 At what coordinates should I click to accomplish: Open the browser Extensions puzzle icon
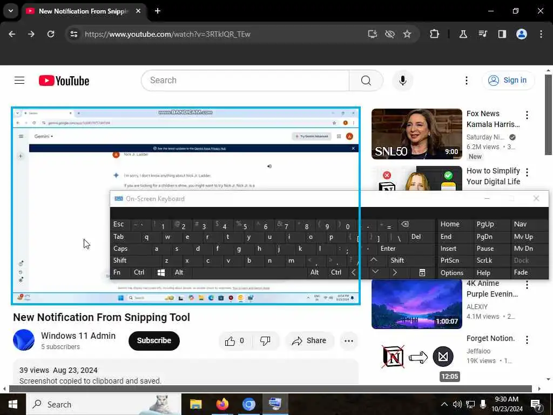(435, 34)
